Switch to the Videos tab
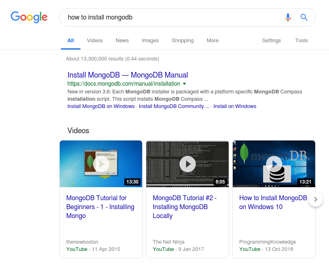 click(95, 41)
